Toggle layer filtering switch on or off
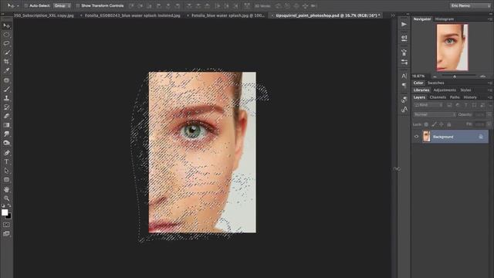This screenshot has width=494, height=278. click(490, 105)
